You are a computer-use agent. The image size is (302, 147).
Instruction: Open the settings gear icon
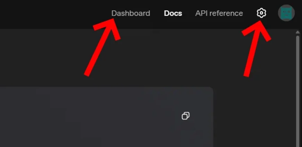click(261, 13)
